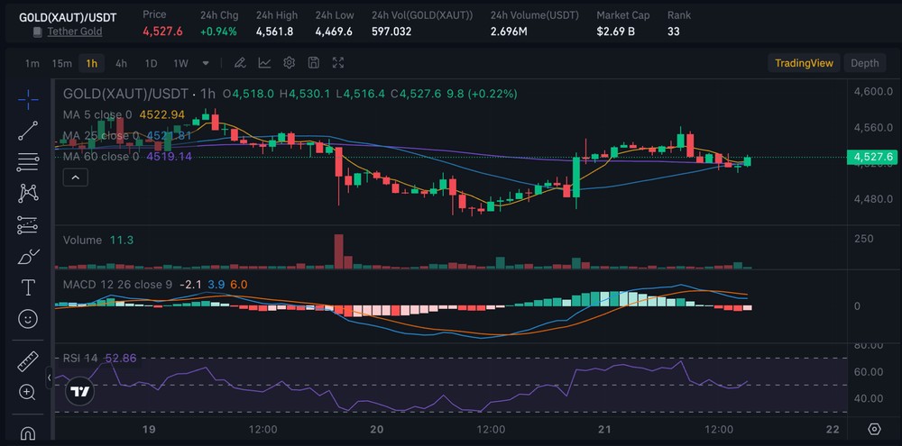Screen dimensions: 902x446
Task: Open the horizontal lines Fibonacci tool
Action: [28, 162]
